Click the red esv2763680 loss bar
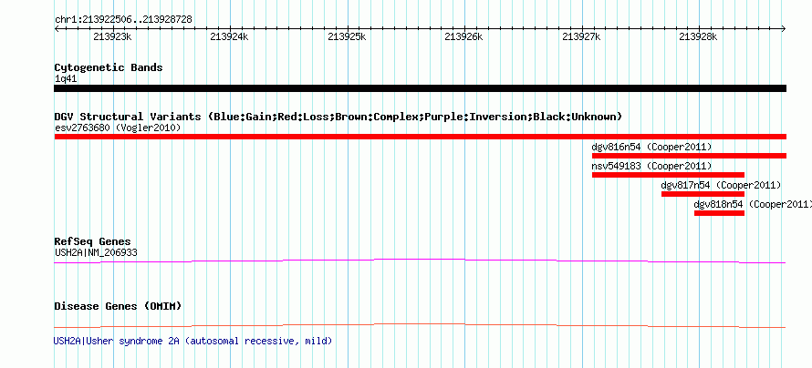 click(x=420, y=137)
